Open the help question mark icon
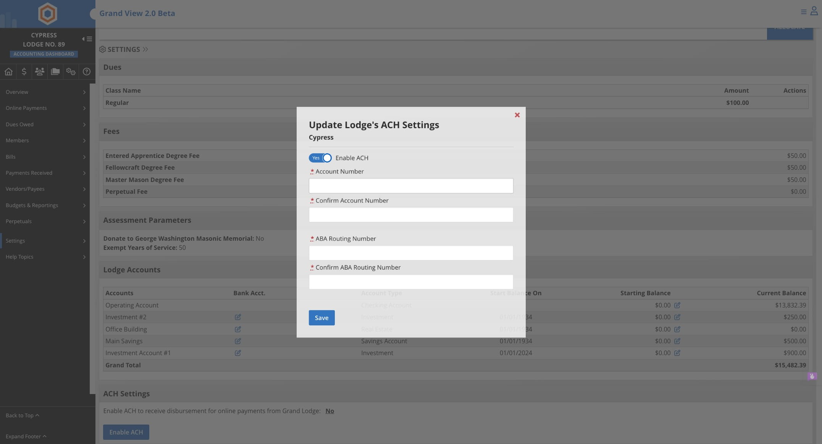 pyautogui.click(x=87, y=71)
